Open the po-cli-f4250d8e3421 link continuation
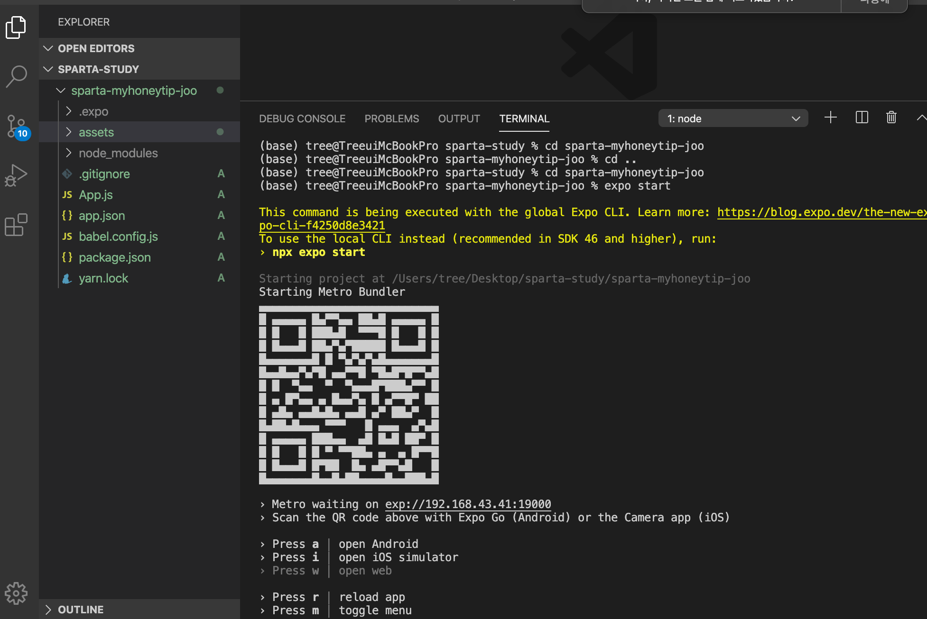This screenshot has width=927, height=619. click(x=322, y=226)
